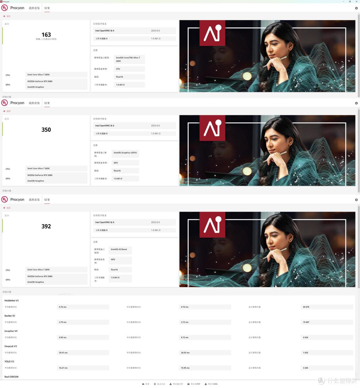The height and width of the screenshot is (388, 360).
Task: Switch to 我的套装 tab in 392-score header
Action: coord(34,200)
